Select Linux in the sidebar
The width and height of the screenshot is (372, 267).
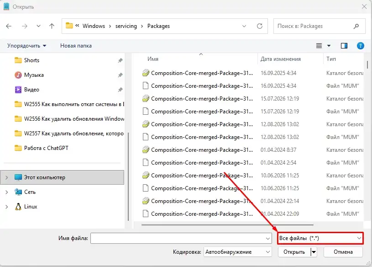click(x=26, y=207)
